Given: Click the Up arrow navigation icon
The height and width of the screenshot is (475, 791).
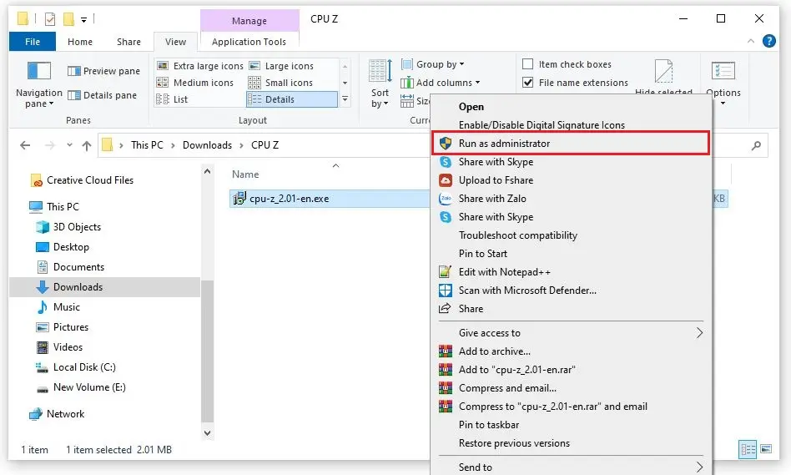Looking at the screenshot, I should [87, 145].
